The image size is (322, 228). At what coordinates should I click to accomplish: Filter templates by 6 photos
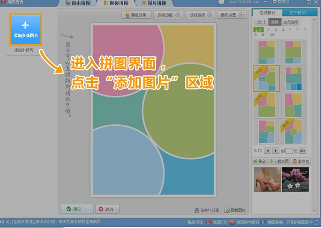click(x=297, y=30)
